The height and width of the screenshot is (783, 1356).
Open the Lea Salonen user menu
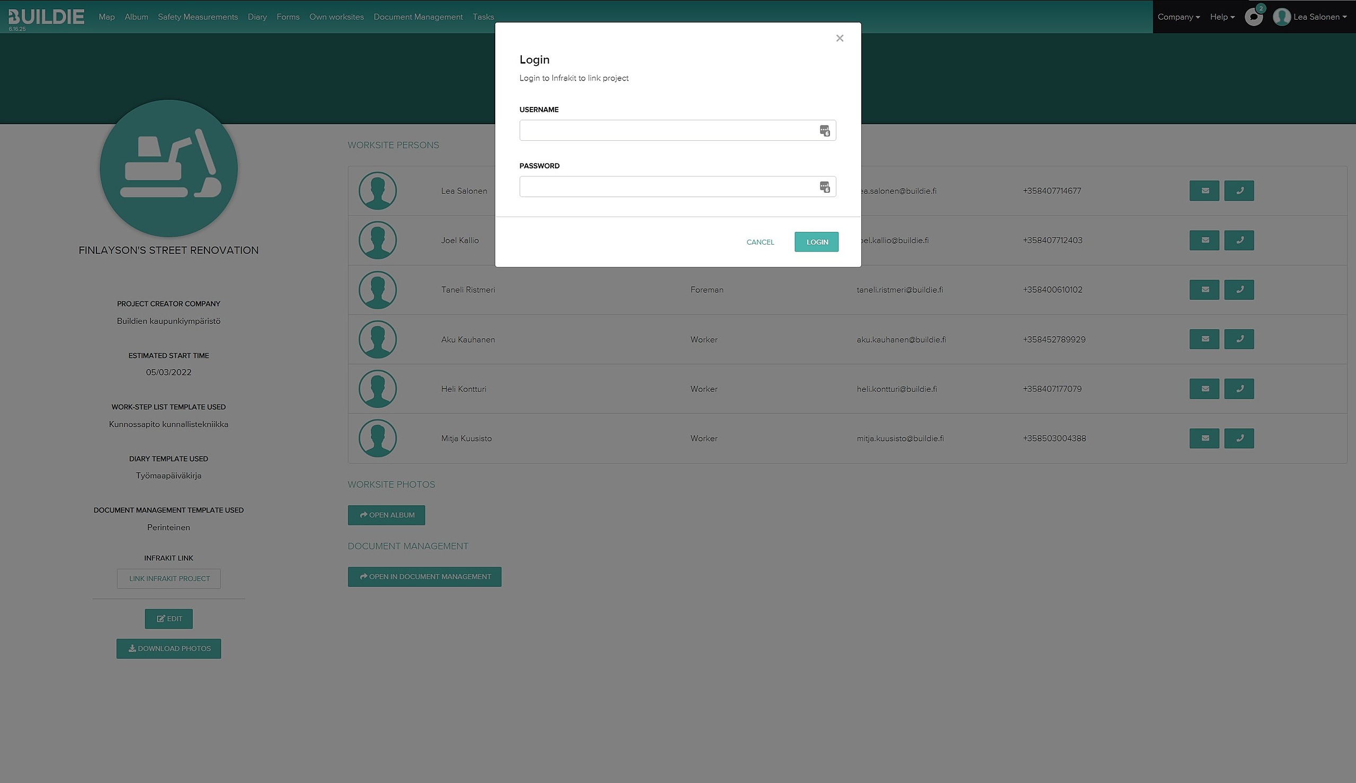[x=1312, y=16]
